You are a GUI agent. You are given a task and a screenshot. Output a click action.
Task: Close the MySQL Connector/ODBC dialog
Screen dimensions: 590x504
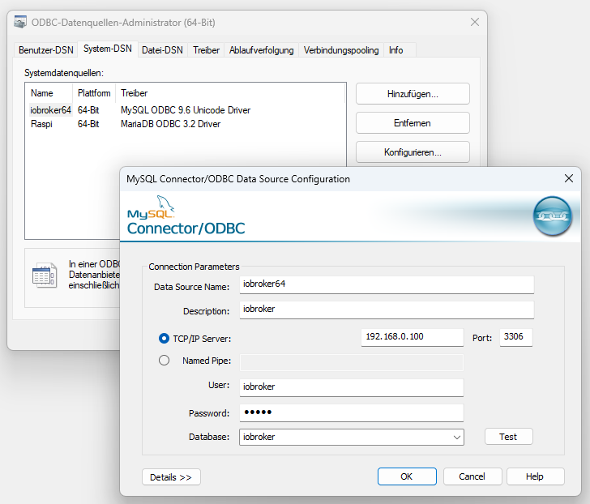(569, 178)
